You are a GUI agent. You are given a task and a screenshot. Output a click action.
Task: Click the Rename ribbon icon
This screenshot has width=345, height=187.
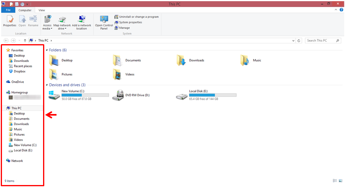pyautogui.click(x=33, y=21)
